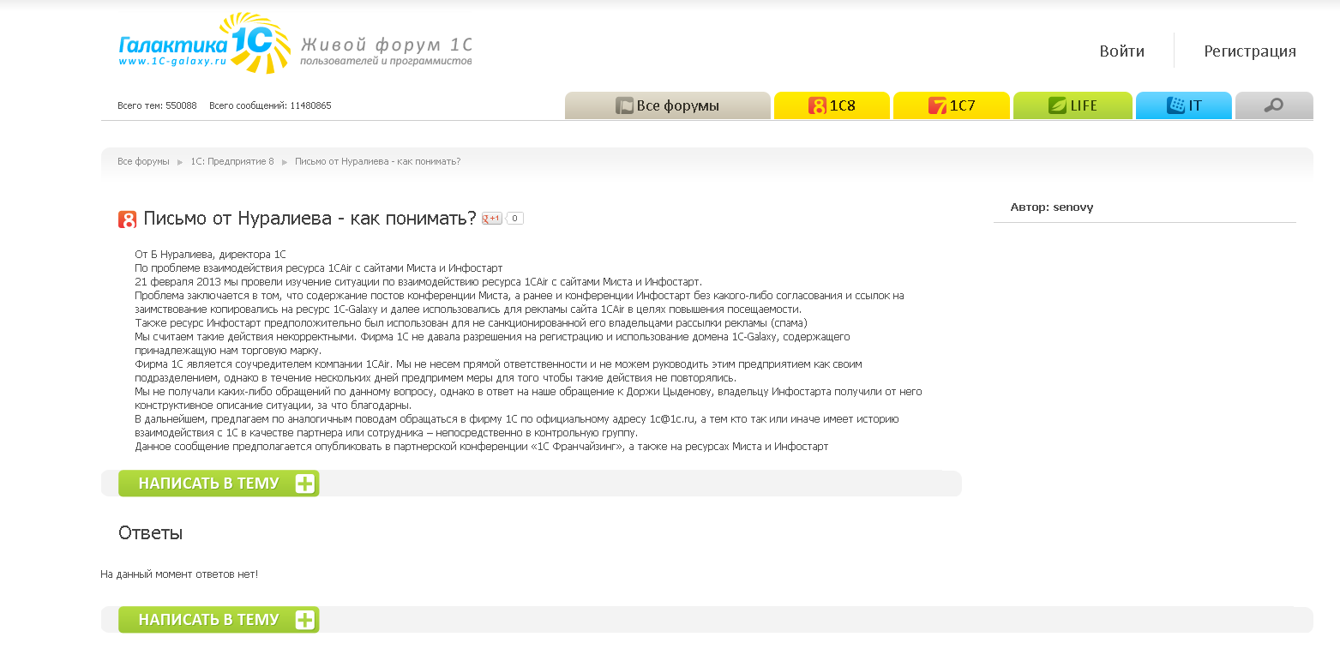Click the Автор: senovy label

click(1052, 207)
